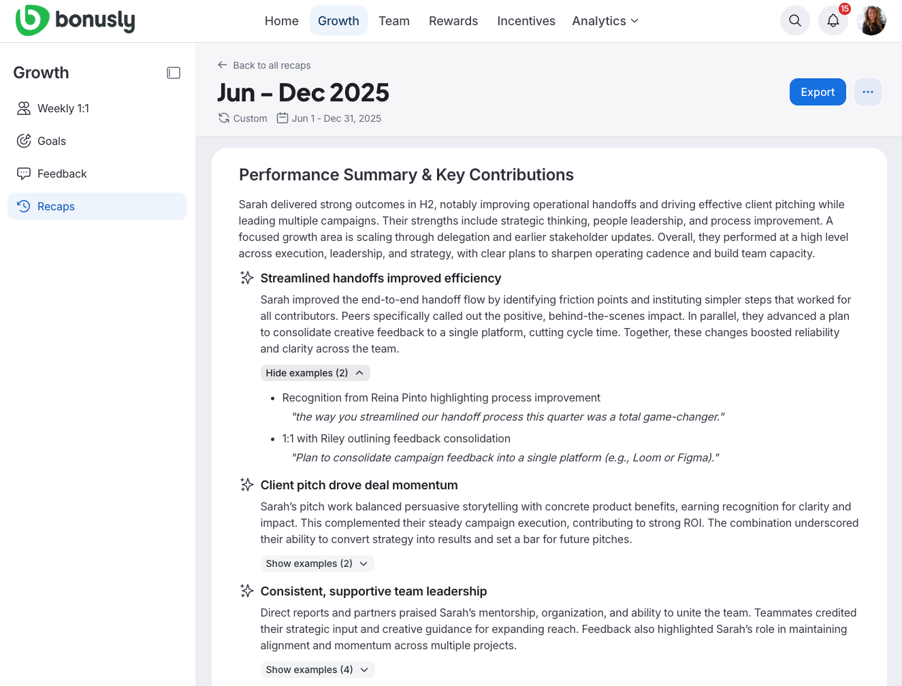Open search using the magnifier icon

pyautogui.click(x=794, y=20)
